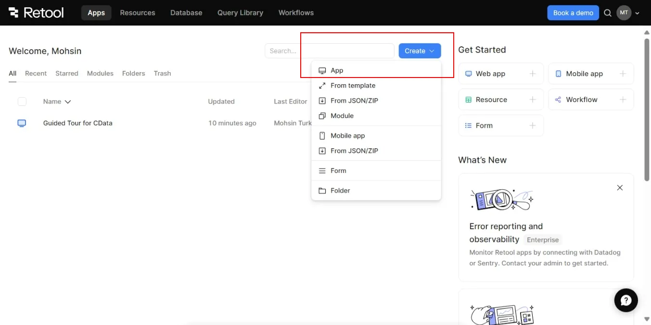Click the Retool logo icon

[14, 13]
